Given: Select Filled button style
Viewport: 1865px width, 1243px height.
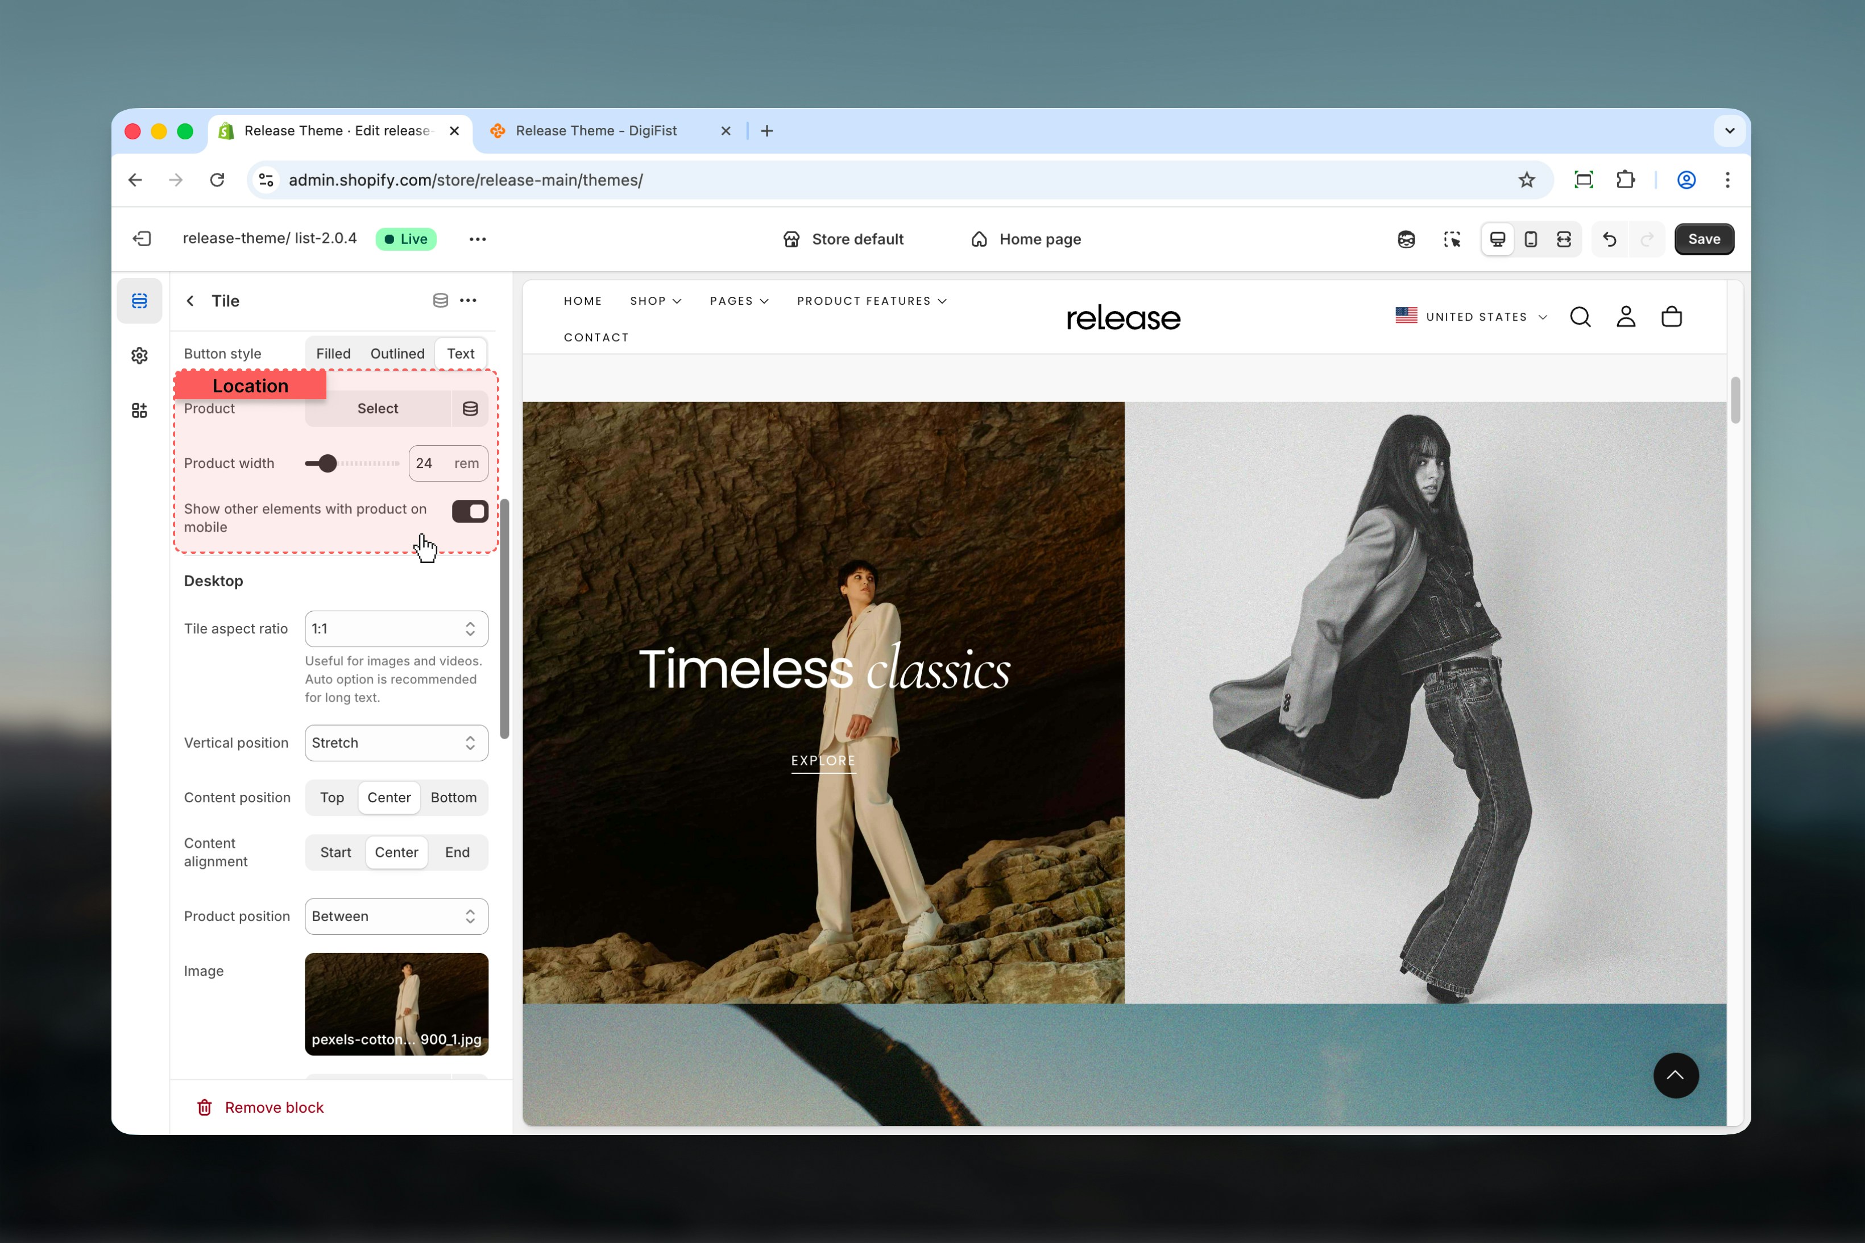Looking at the screenshot, I should (x=333, y=354).
